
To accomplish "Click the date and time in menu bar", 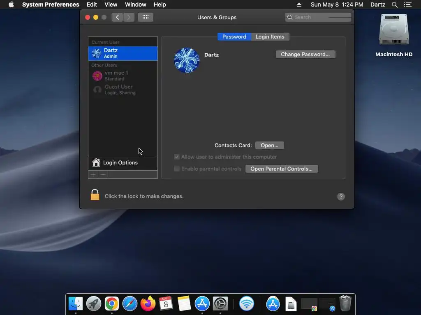I will coord(337,5).
